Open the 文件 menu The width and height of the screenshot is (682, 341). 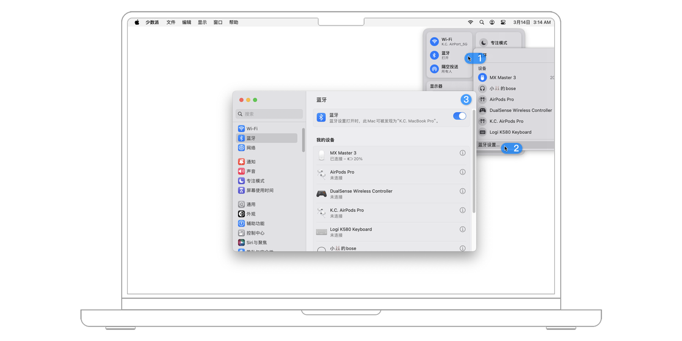pos(171,22)
